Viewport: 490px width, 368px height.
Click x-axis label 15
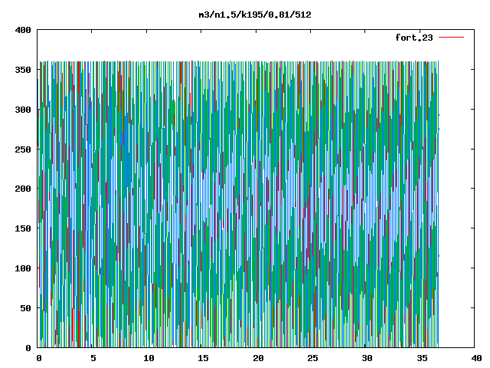(203, 358)
